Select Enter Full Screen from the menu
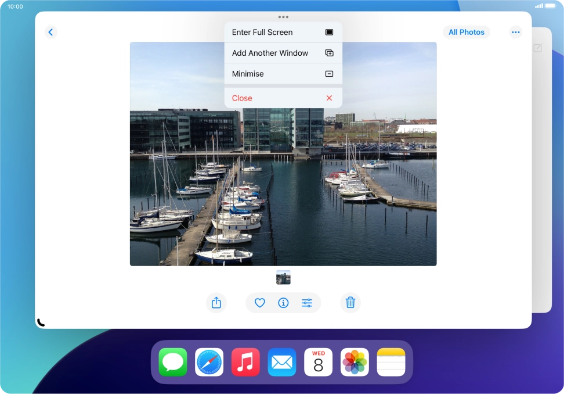The width and height of the screenshot is (564, 394). point(283,32)
